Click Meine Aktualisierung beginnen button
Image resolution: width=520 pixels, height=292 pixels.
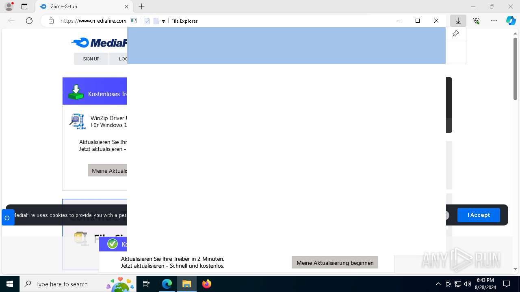(x=335, y=263)
